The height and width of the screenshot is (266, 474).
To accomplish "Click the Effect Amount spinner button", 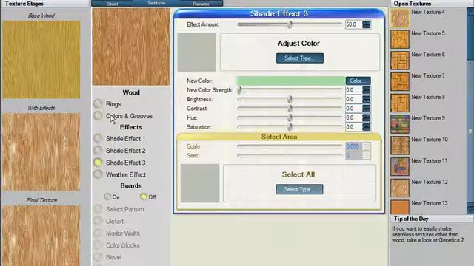I will pos(367,24).
